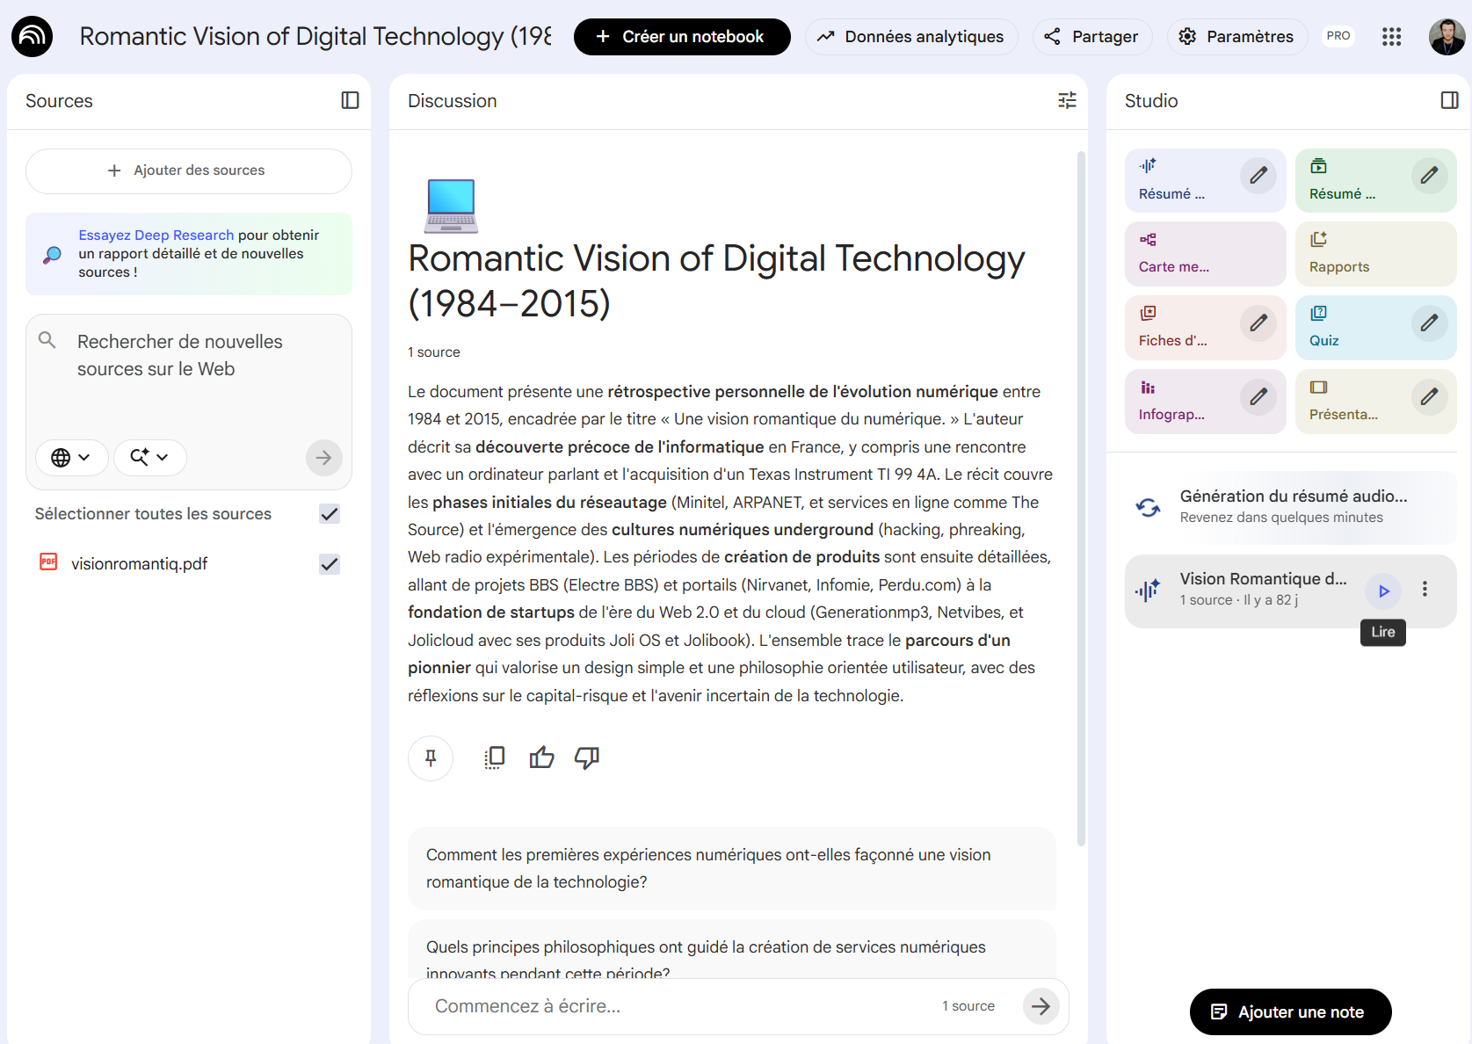This screenshot has height=1044, width=1472.
Task: Edit the Quiz tile options
Action: (1430, 323)
